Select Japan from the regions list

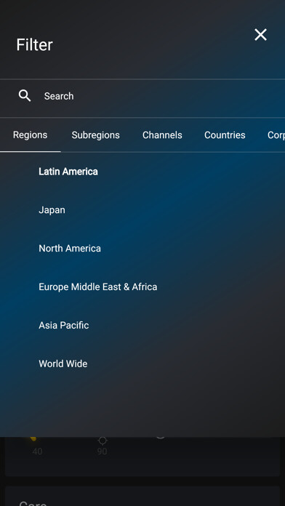coord(52,210)
